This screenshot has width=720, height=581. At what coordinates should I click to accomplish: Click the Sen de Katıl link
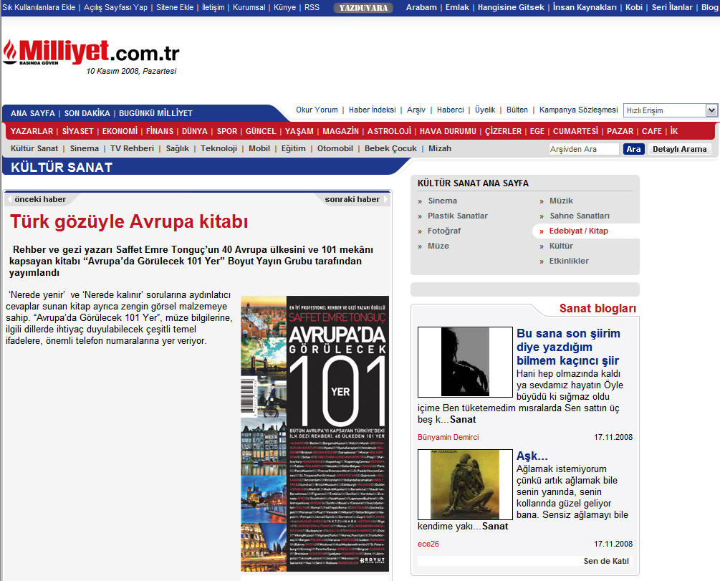point(606,561)
